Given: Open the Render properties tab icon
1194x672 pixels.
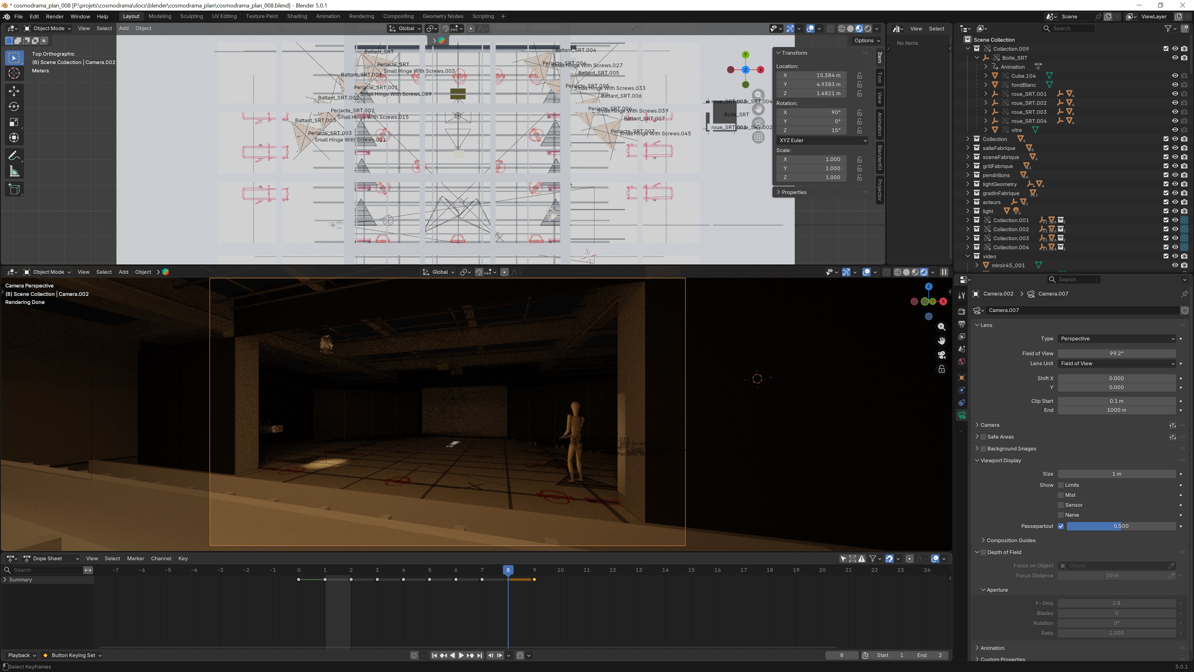Looking at the screenshot, I should tap(961, 311).
